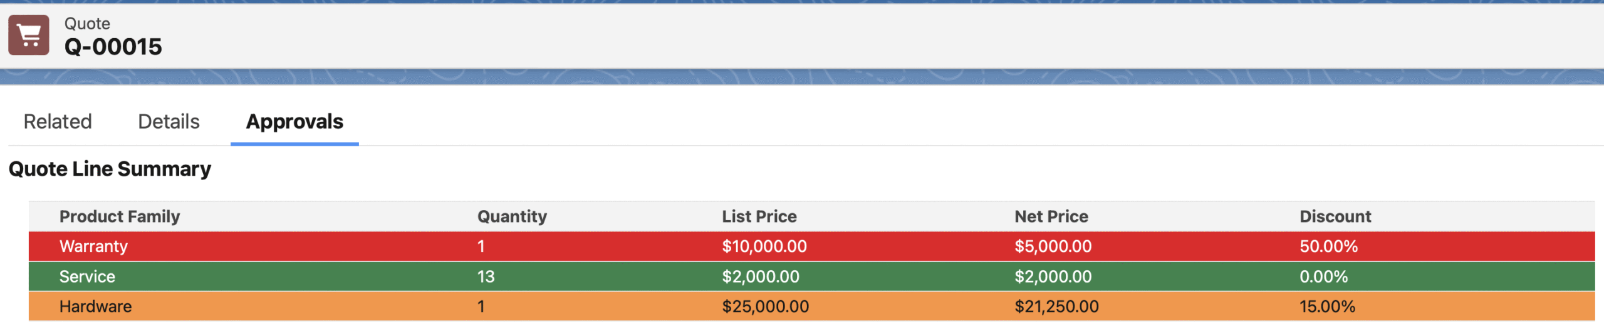Click the $10,000.00 Warranty list price
Screen dimensions: 1604x332
764,246
